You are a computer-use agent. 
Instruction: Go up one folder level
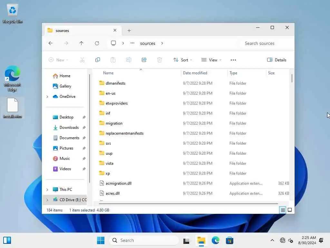pyautogui.click(x=82, y=43)
